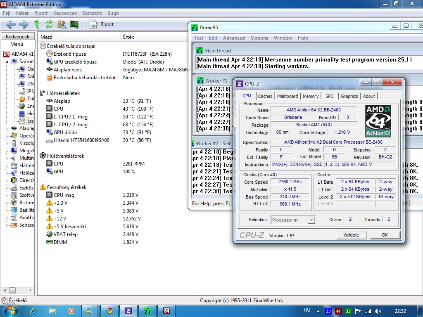423x317 pixels.
Task: Open the Kedvencek menu in menu bar
Action: click(65, 13)
